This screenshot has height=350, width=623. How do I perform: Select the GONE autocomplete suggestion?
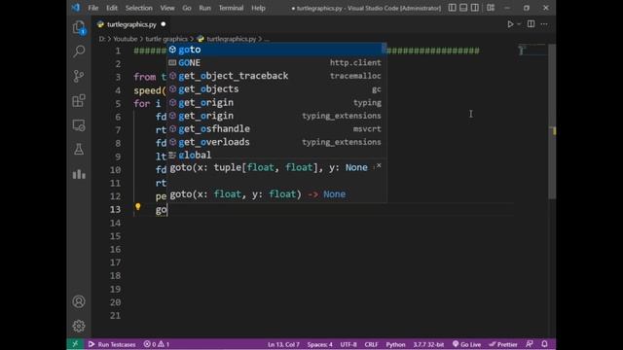point(275,62)
